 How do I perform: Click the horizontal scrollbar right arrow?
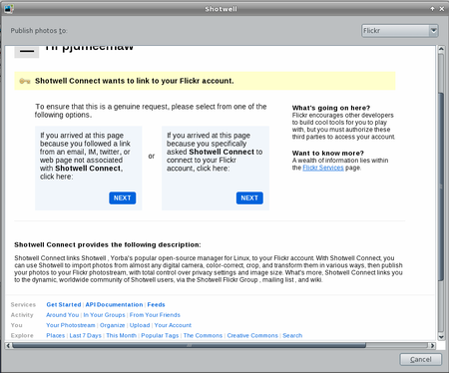click(x=432, y=346)
